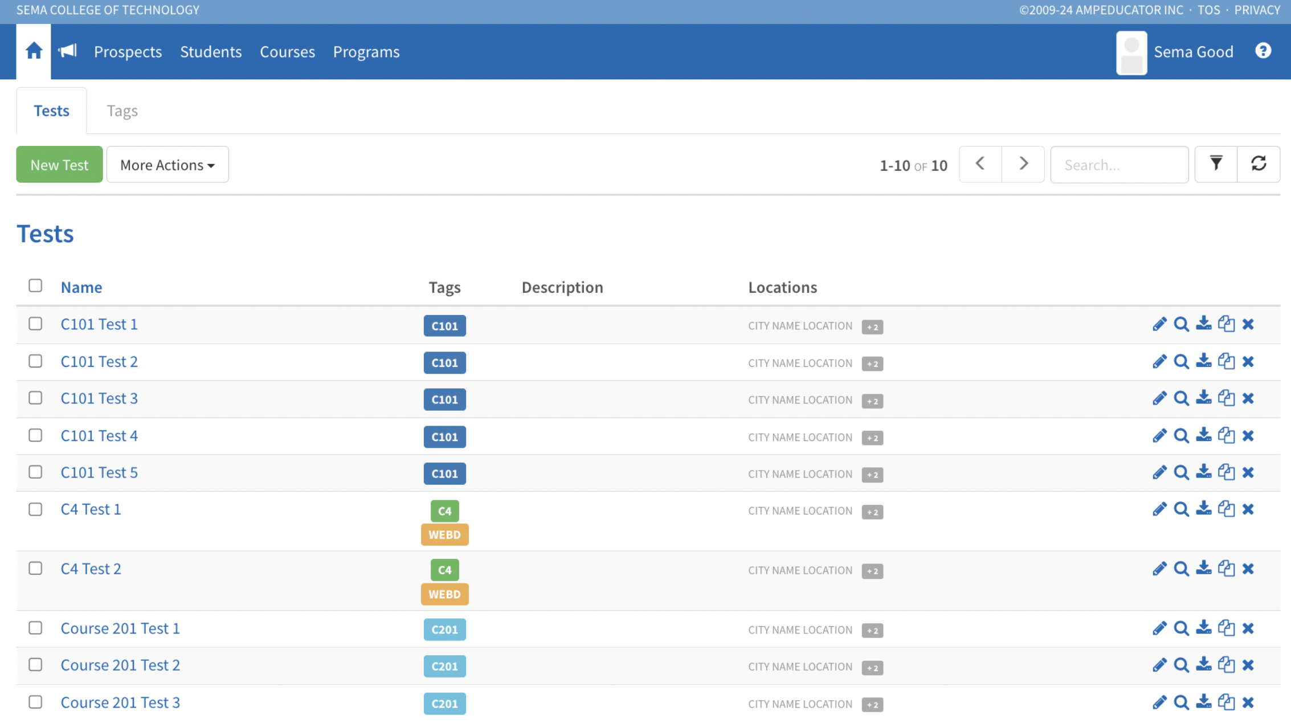Focus the Search input field
This screenshot has height=727, width=1291.
pyautogui.click(x=1119, y=165)
